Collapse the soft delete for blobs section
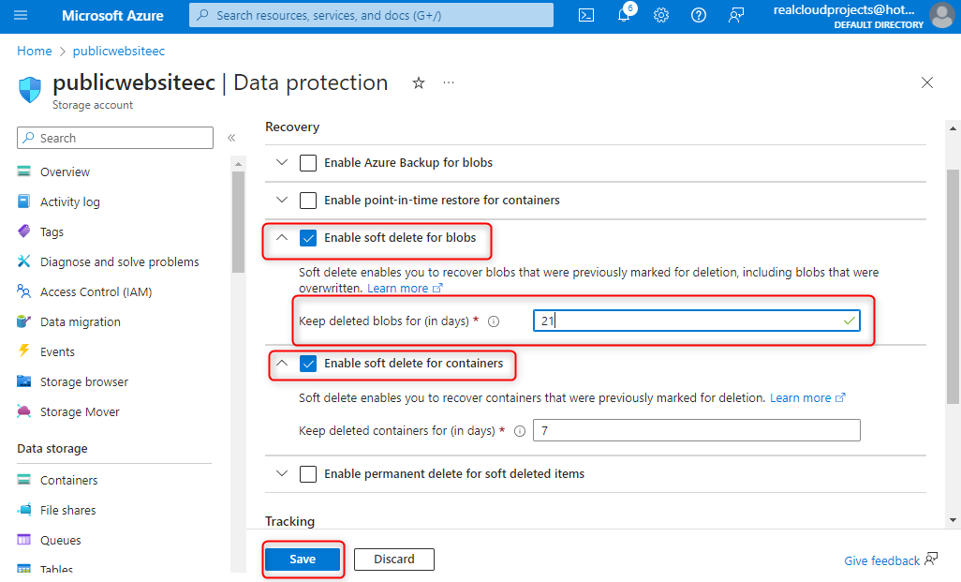Screen dimensions: 961x582 (282, 238)
